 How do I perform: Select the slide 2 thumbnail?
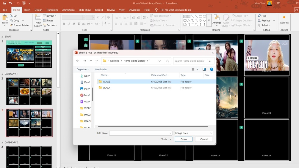point(29,91)
